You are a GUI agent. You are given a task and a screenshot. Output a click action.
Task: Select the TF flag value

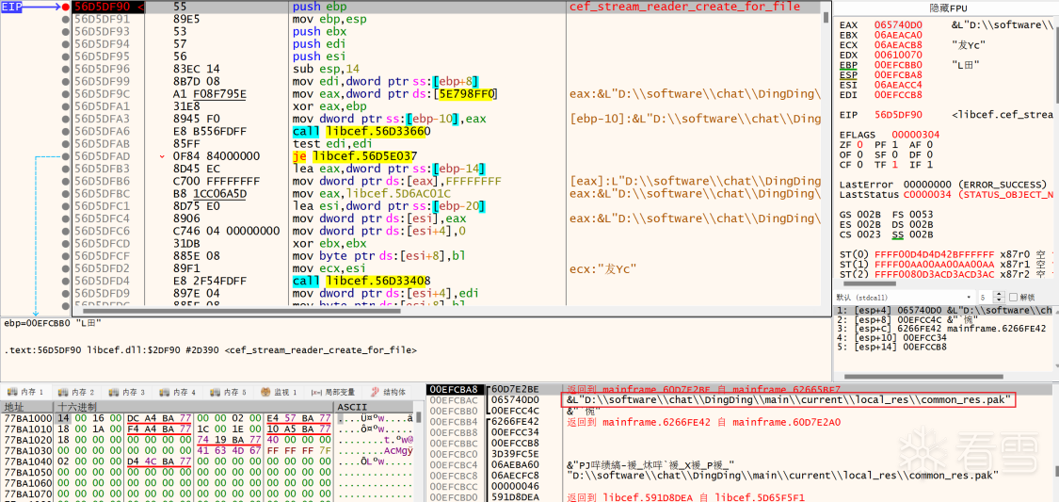pyautogui.click(x=894, y=164)
